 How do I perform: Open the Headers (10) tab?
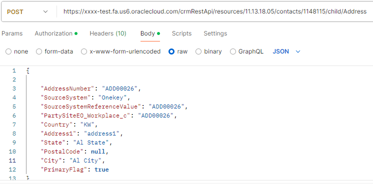click(108, 33)
